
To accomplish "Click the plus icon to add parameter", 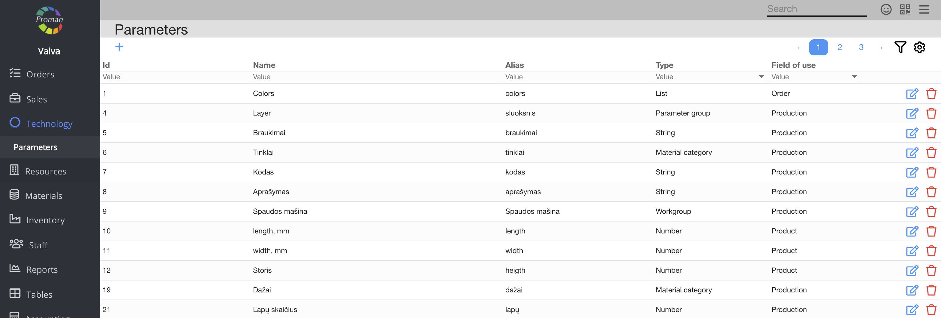I will [x=119, y=47].
